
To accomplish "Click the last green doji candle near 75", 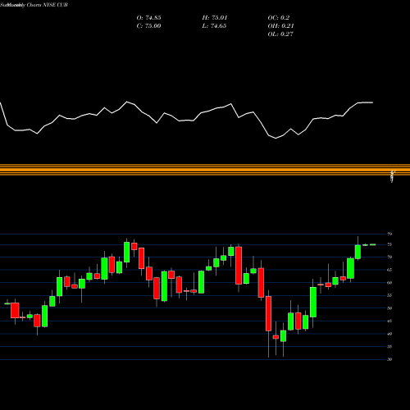I will 373,244.
